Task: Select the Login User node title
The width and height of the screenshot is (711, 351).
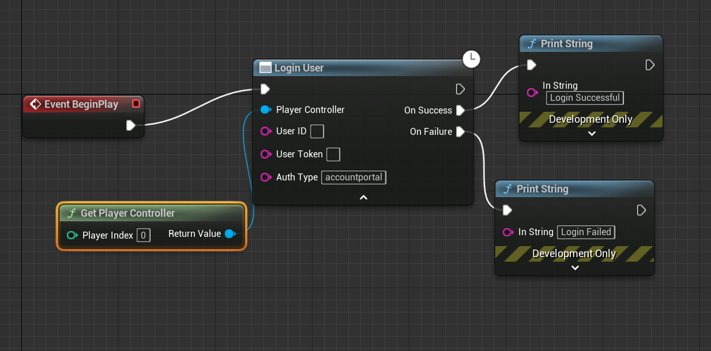Action: pos(299,68)
